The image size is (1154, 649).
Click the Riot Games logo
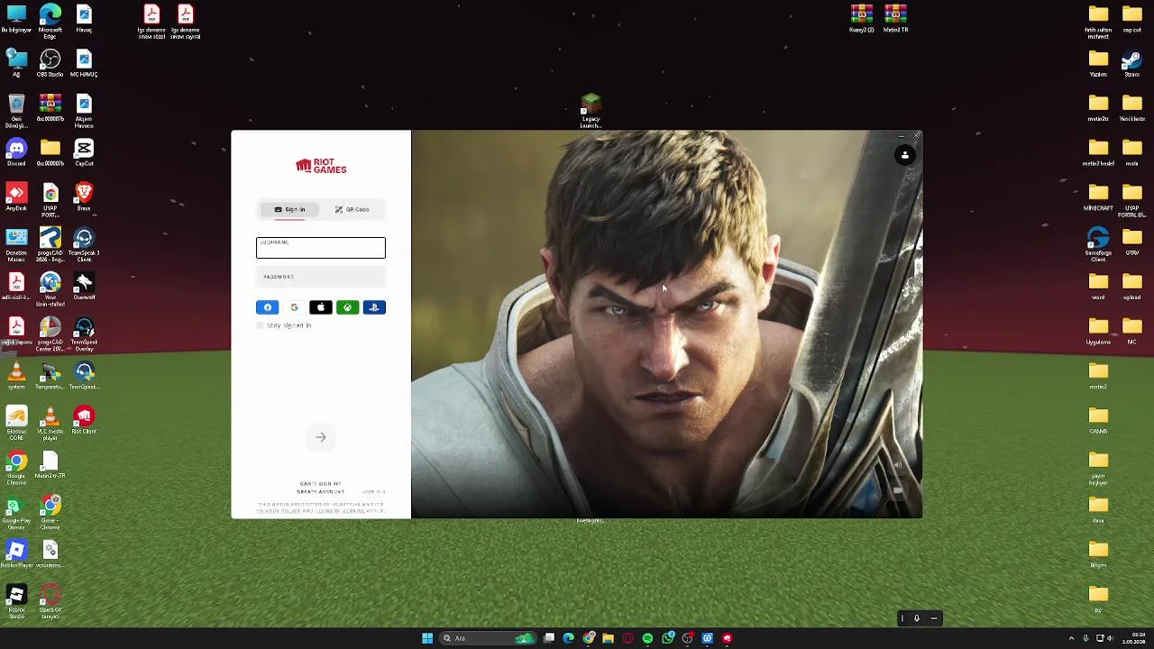[x=321, y=166]
